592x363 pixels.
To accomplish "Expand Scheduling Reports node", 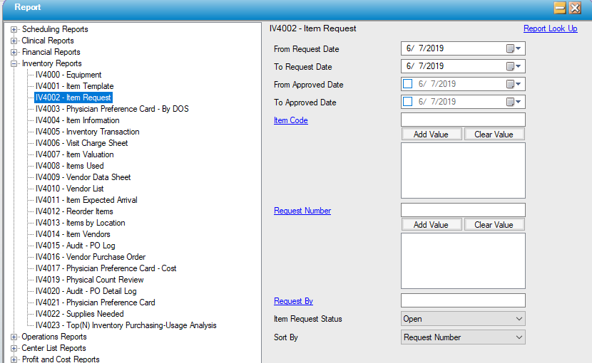I will [x=14, y=29].
